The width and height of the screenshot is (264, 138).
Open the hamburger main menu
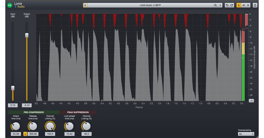coord(255,5)
